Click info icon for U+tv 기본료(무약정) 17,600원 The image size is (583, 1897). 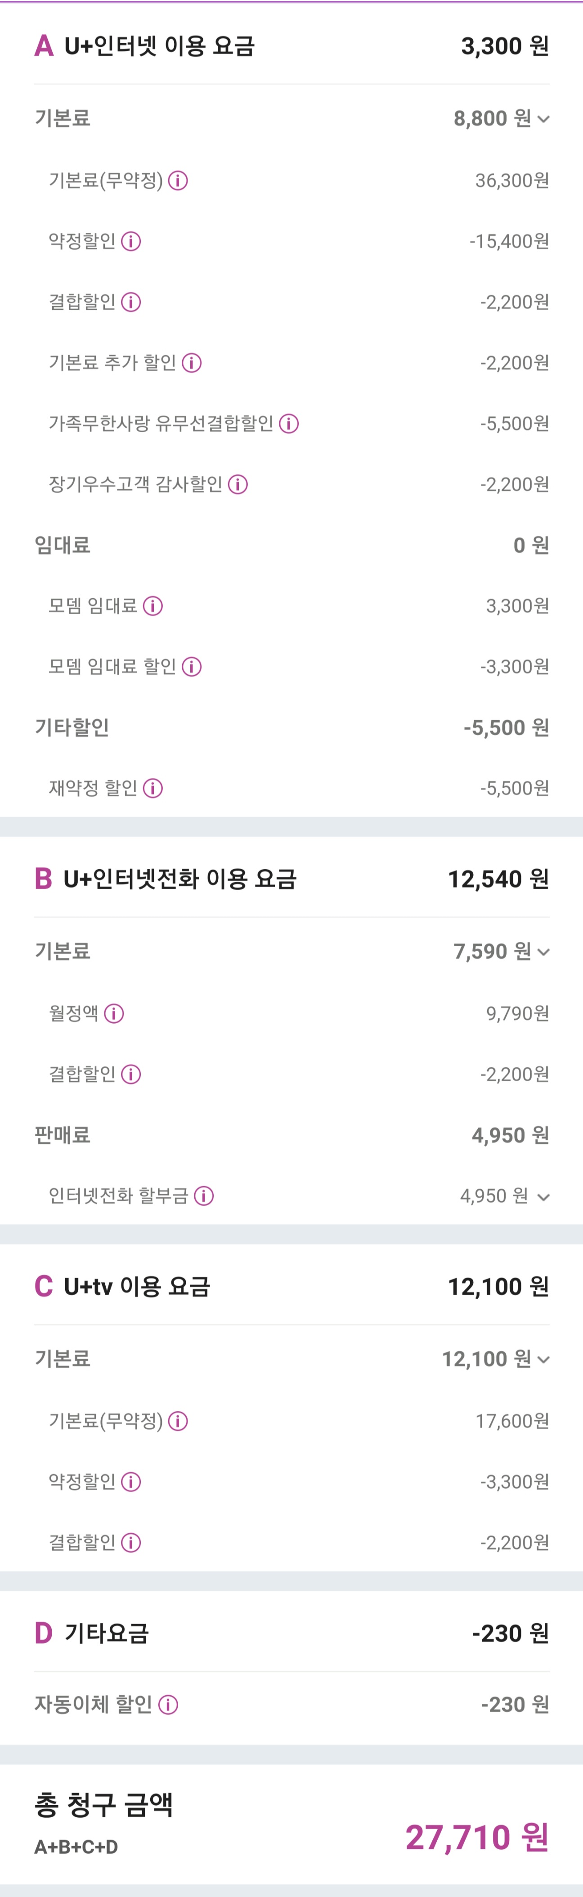[178, 1421]
